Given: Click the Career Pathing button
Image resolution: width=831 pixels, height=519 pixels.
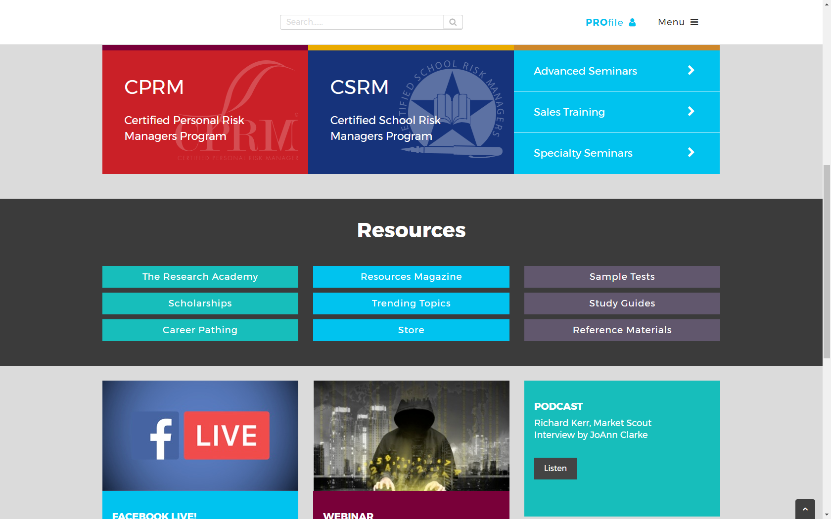Looking at the screenshot, I should point(200,330).
